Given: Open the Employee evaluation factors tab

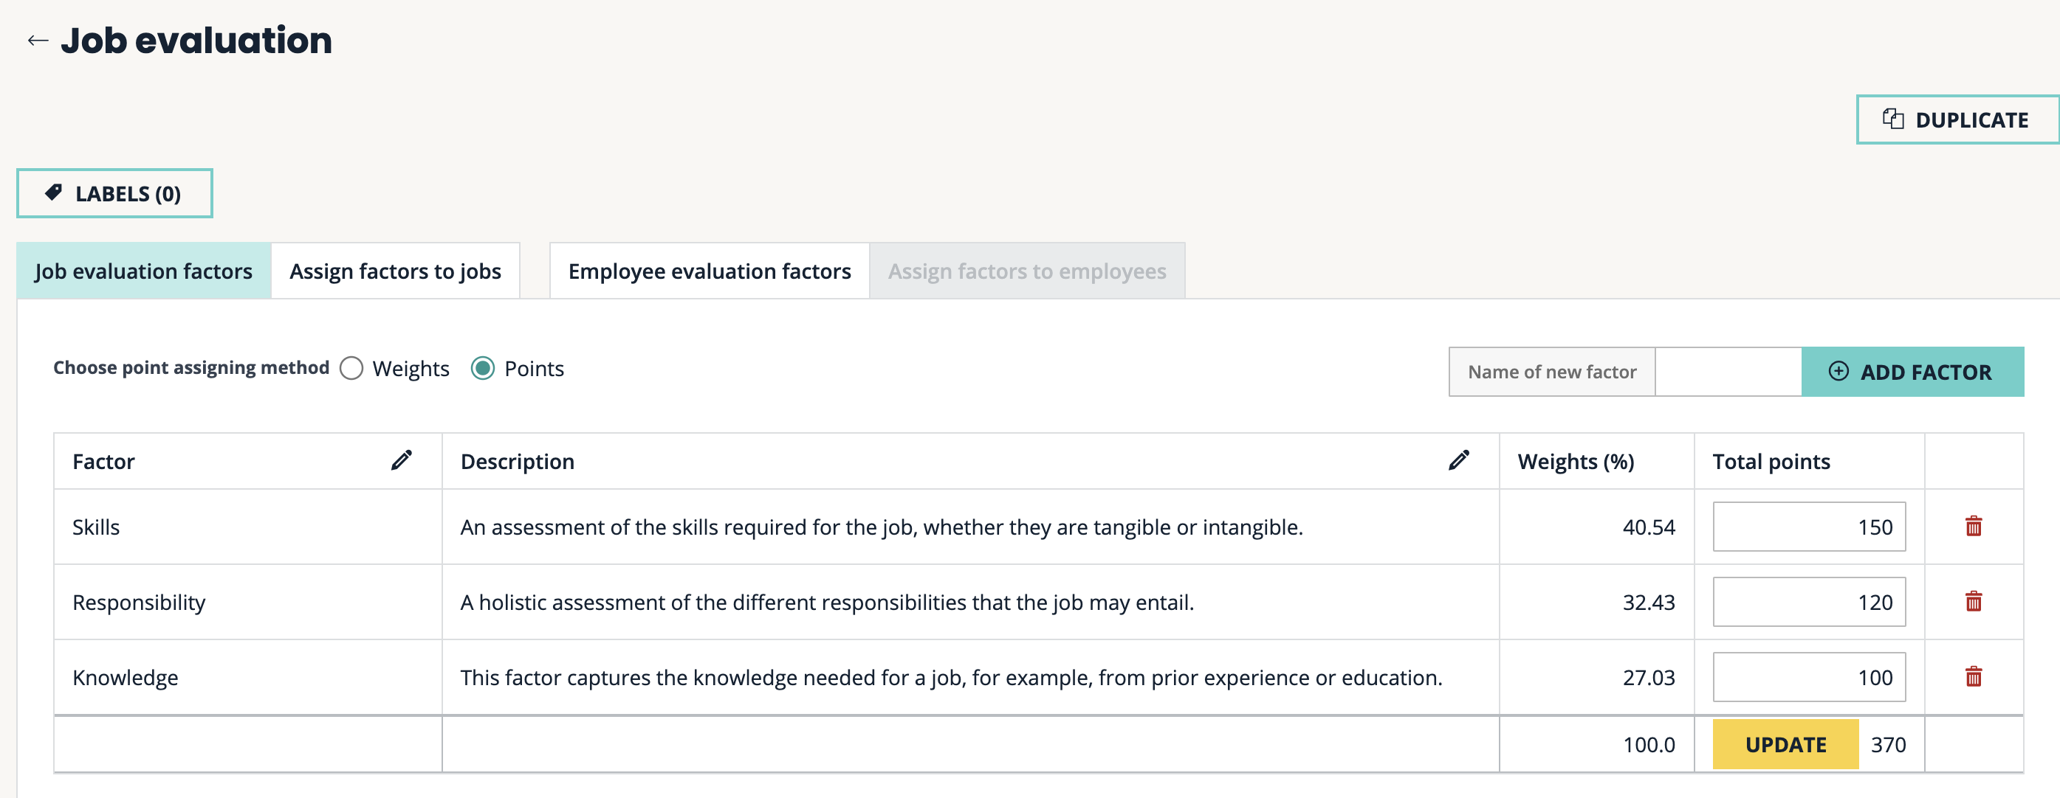Looking at the screenshot, I should 710,271.
